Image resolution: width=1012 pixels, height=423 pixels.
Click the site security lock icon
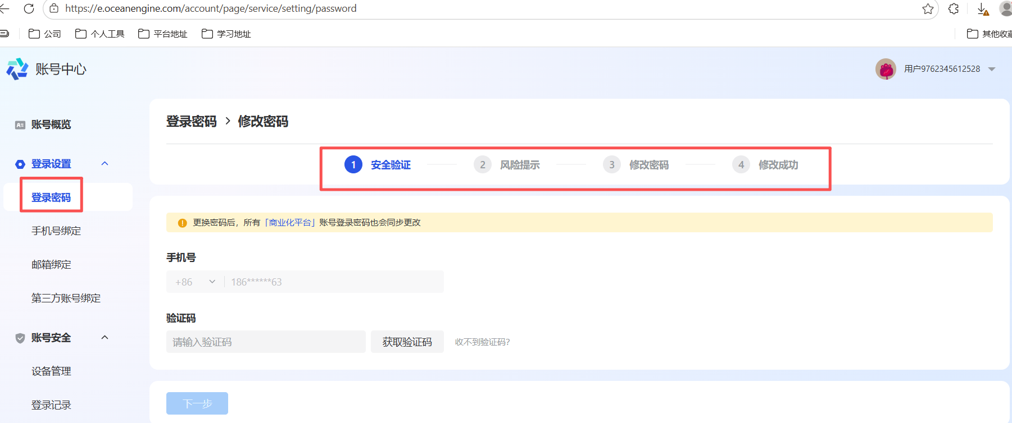coord(54,8)
